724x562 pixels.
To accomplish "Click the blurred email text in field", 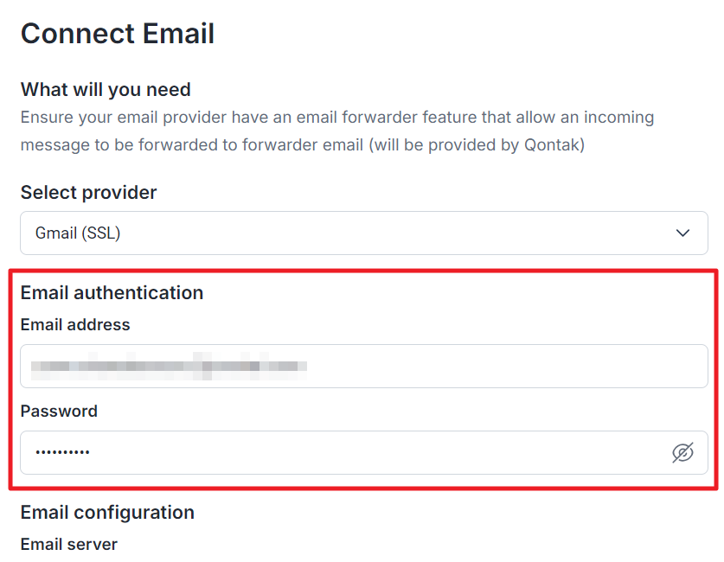I will tap(169, 367).
